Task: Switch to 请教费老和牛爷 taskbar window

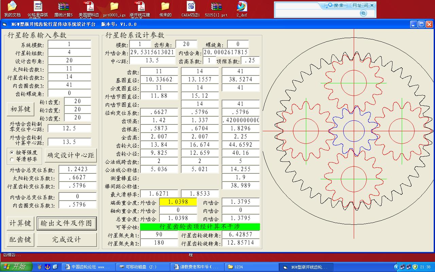Action: pos(196,267)
